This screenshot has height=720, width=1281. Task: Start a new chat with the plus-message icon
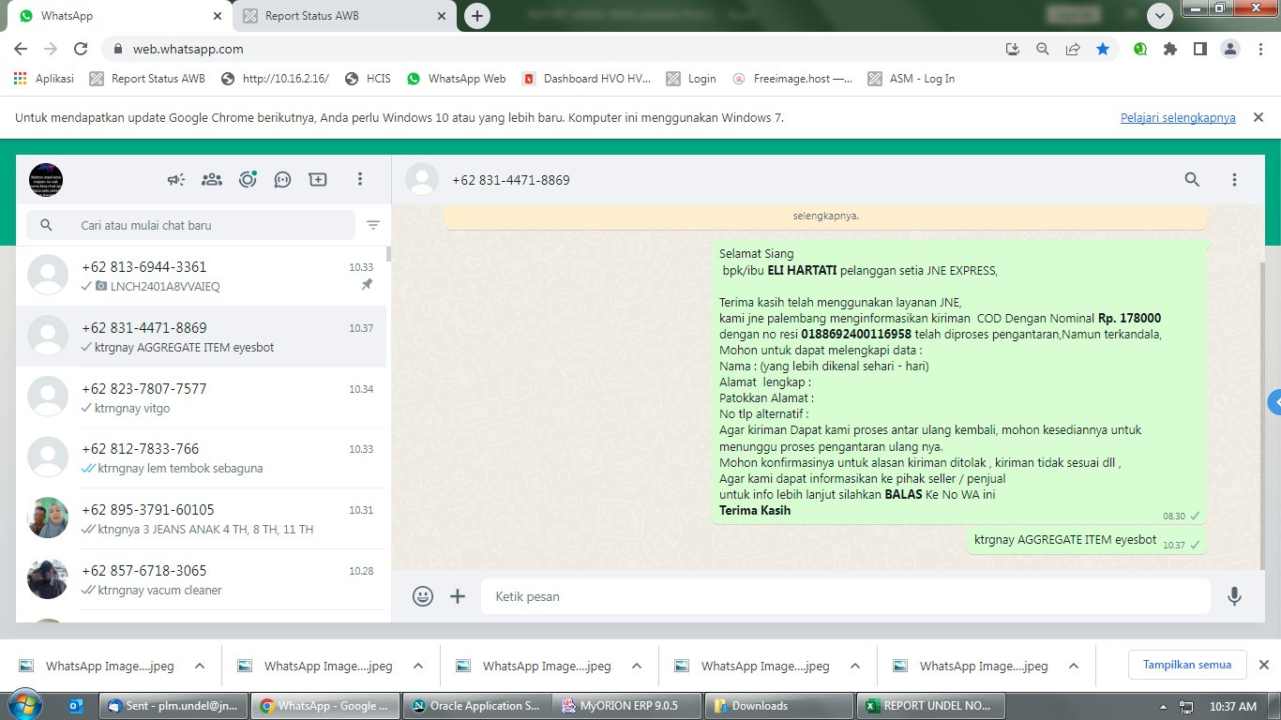coord(318,179)
